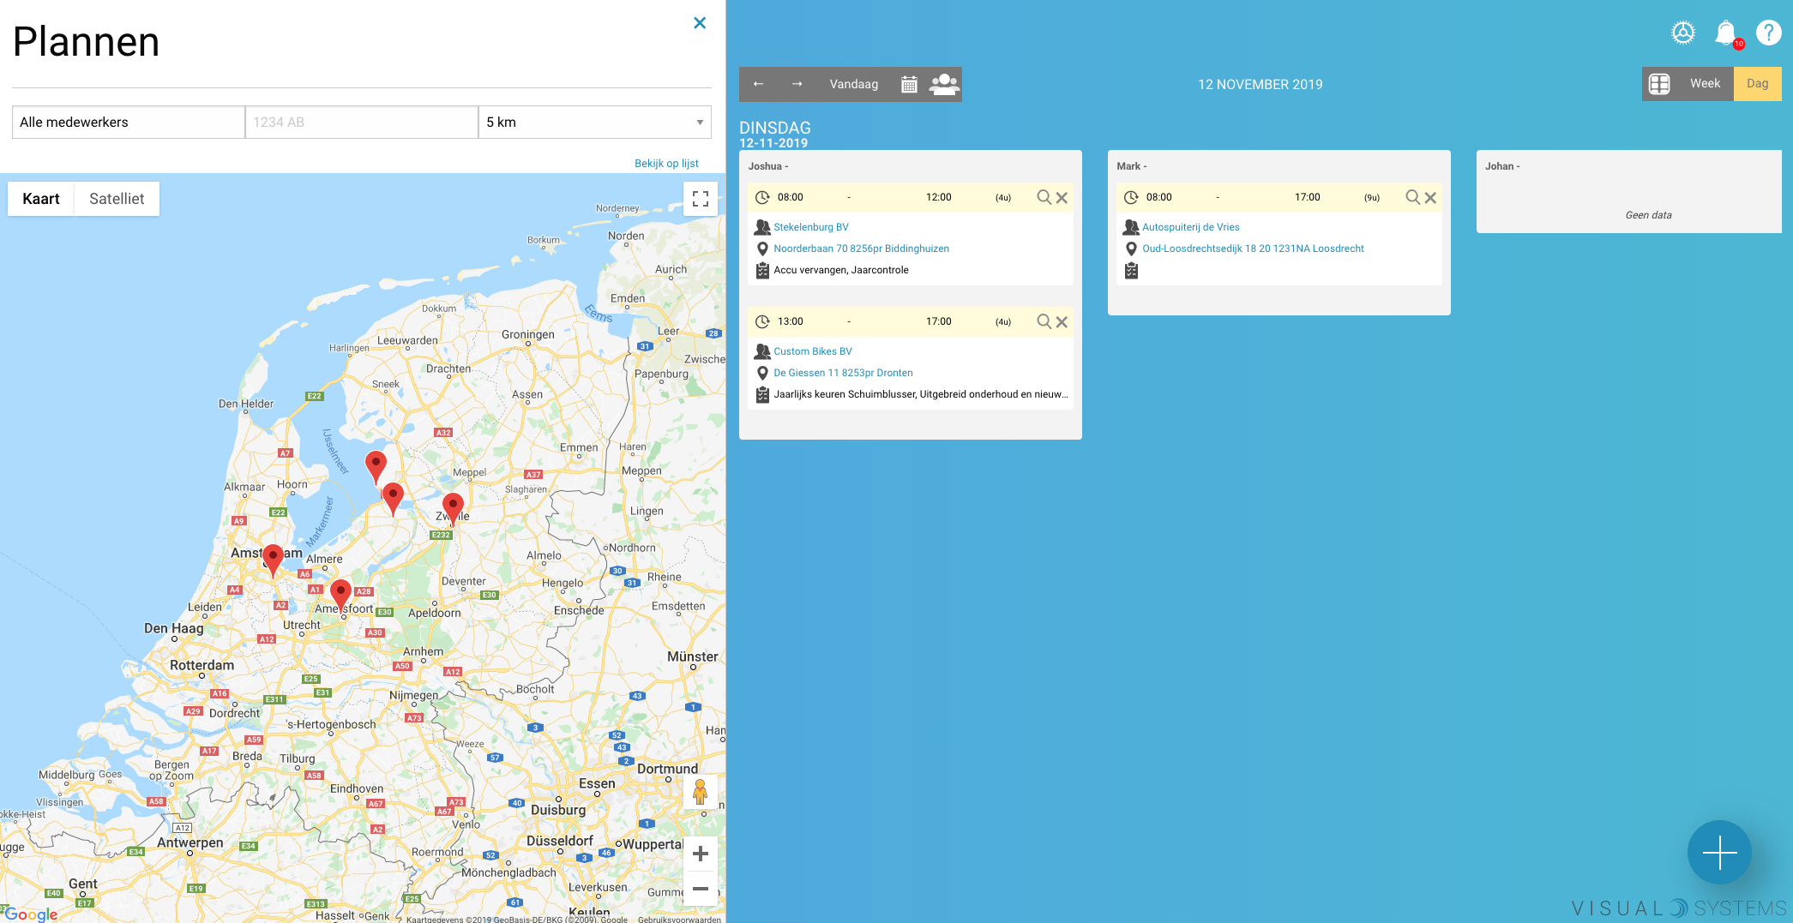Click the Bekijk op lijst link
1793x923 pixels.
pos(666,164)
